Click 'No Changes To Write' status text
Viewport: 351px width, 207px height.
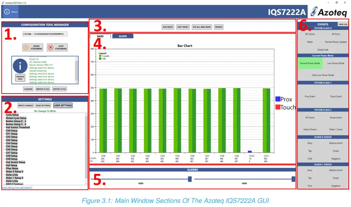(x=45, y=111)
